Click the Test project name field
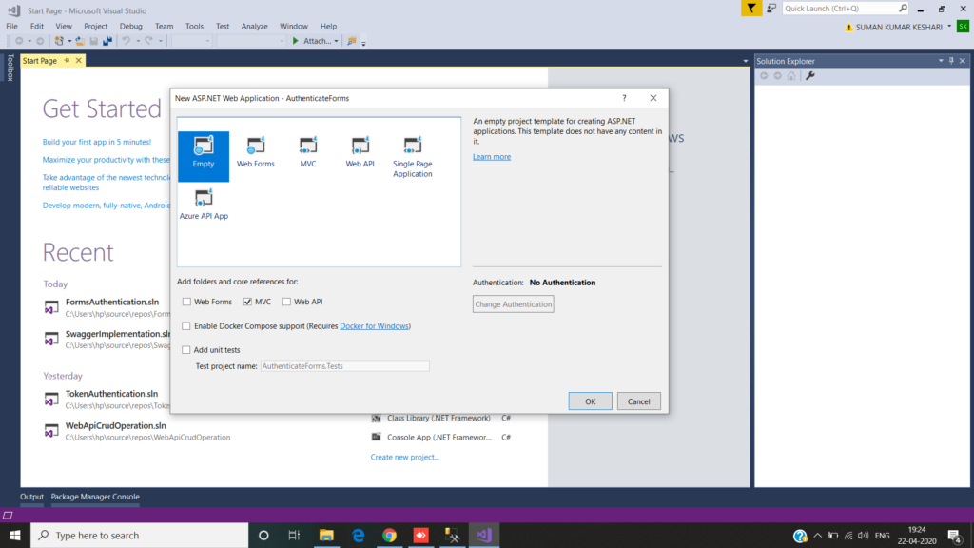Viewport: 974px width, 548px height. click(x=344, y=366)
